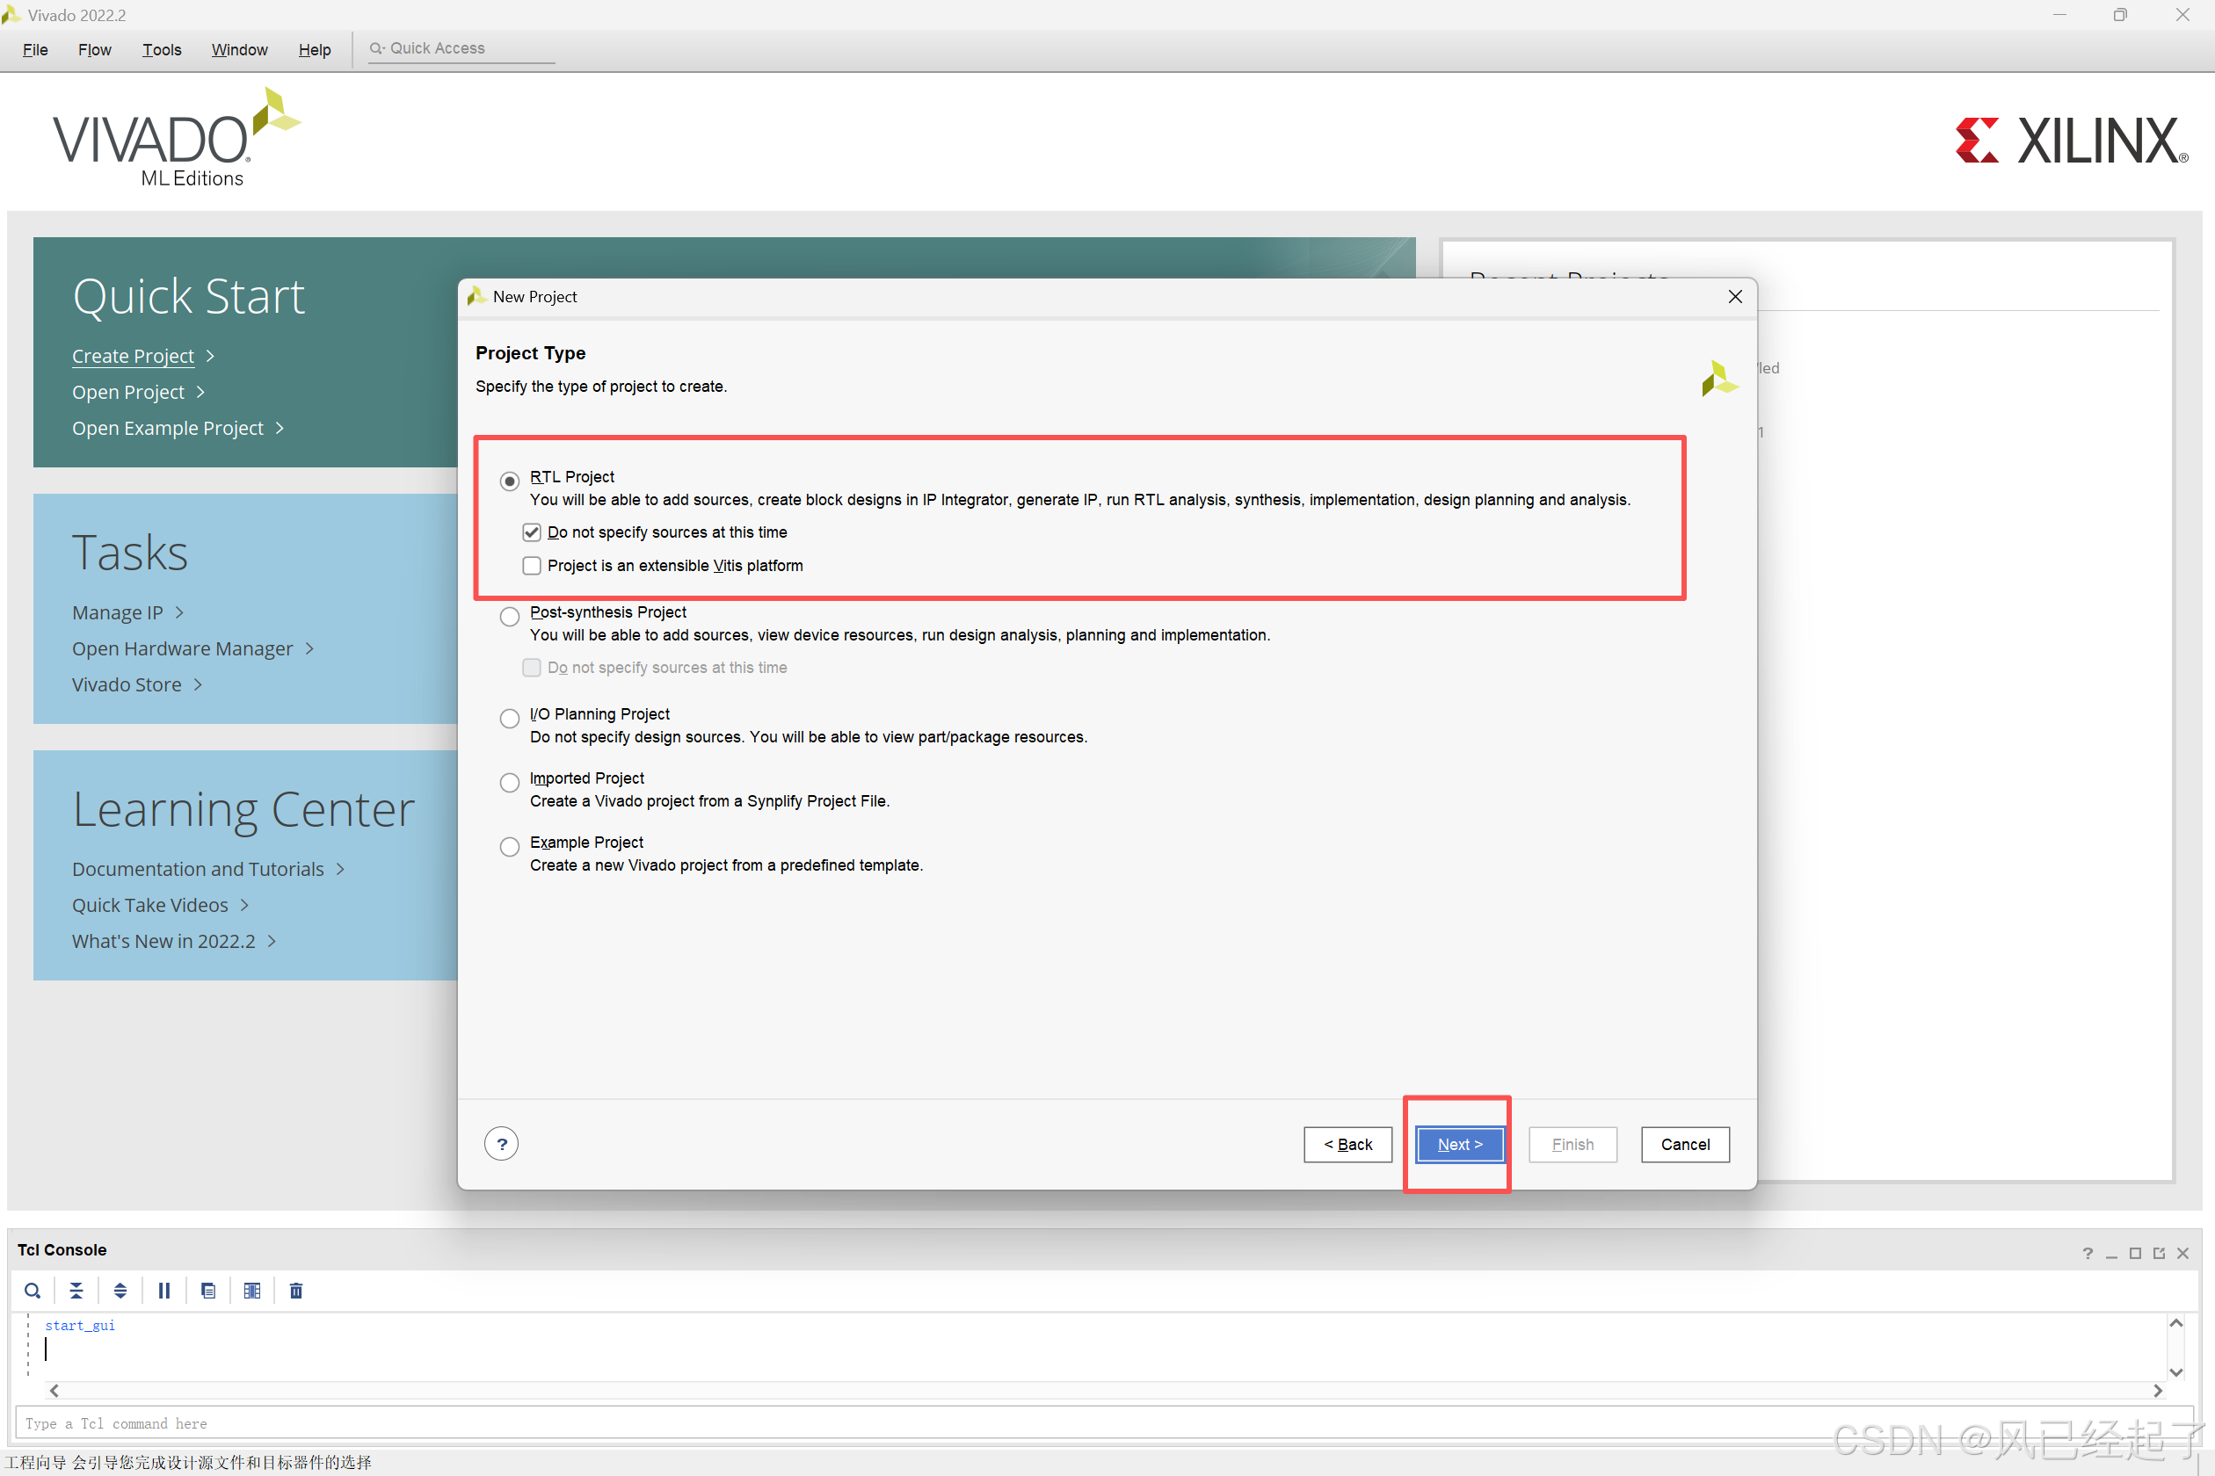Viewport: 2215px width, 1476px height.
Task: Click the chevron next to What's New in 2022.2
Action: point(272,940)
